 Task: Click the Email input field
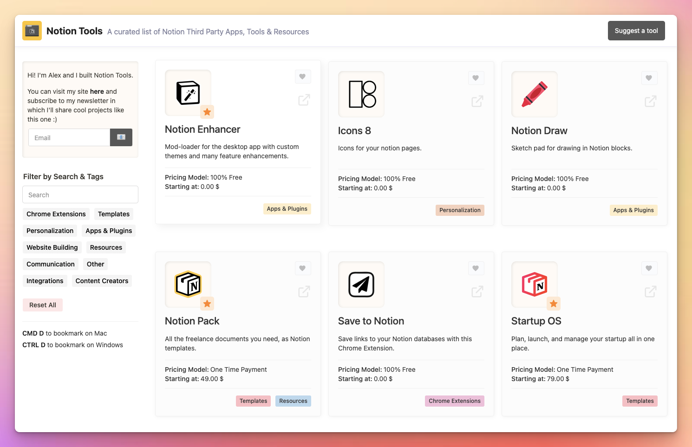click(x=69, y=137)
